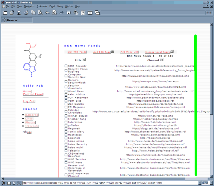This screenshot has height=186, width=214.
Task: Tick the Wired News checkbox
Action: tap(66, 91)
